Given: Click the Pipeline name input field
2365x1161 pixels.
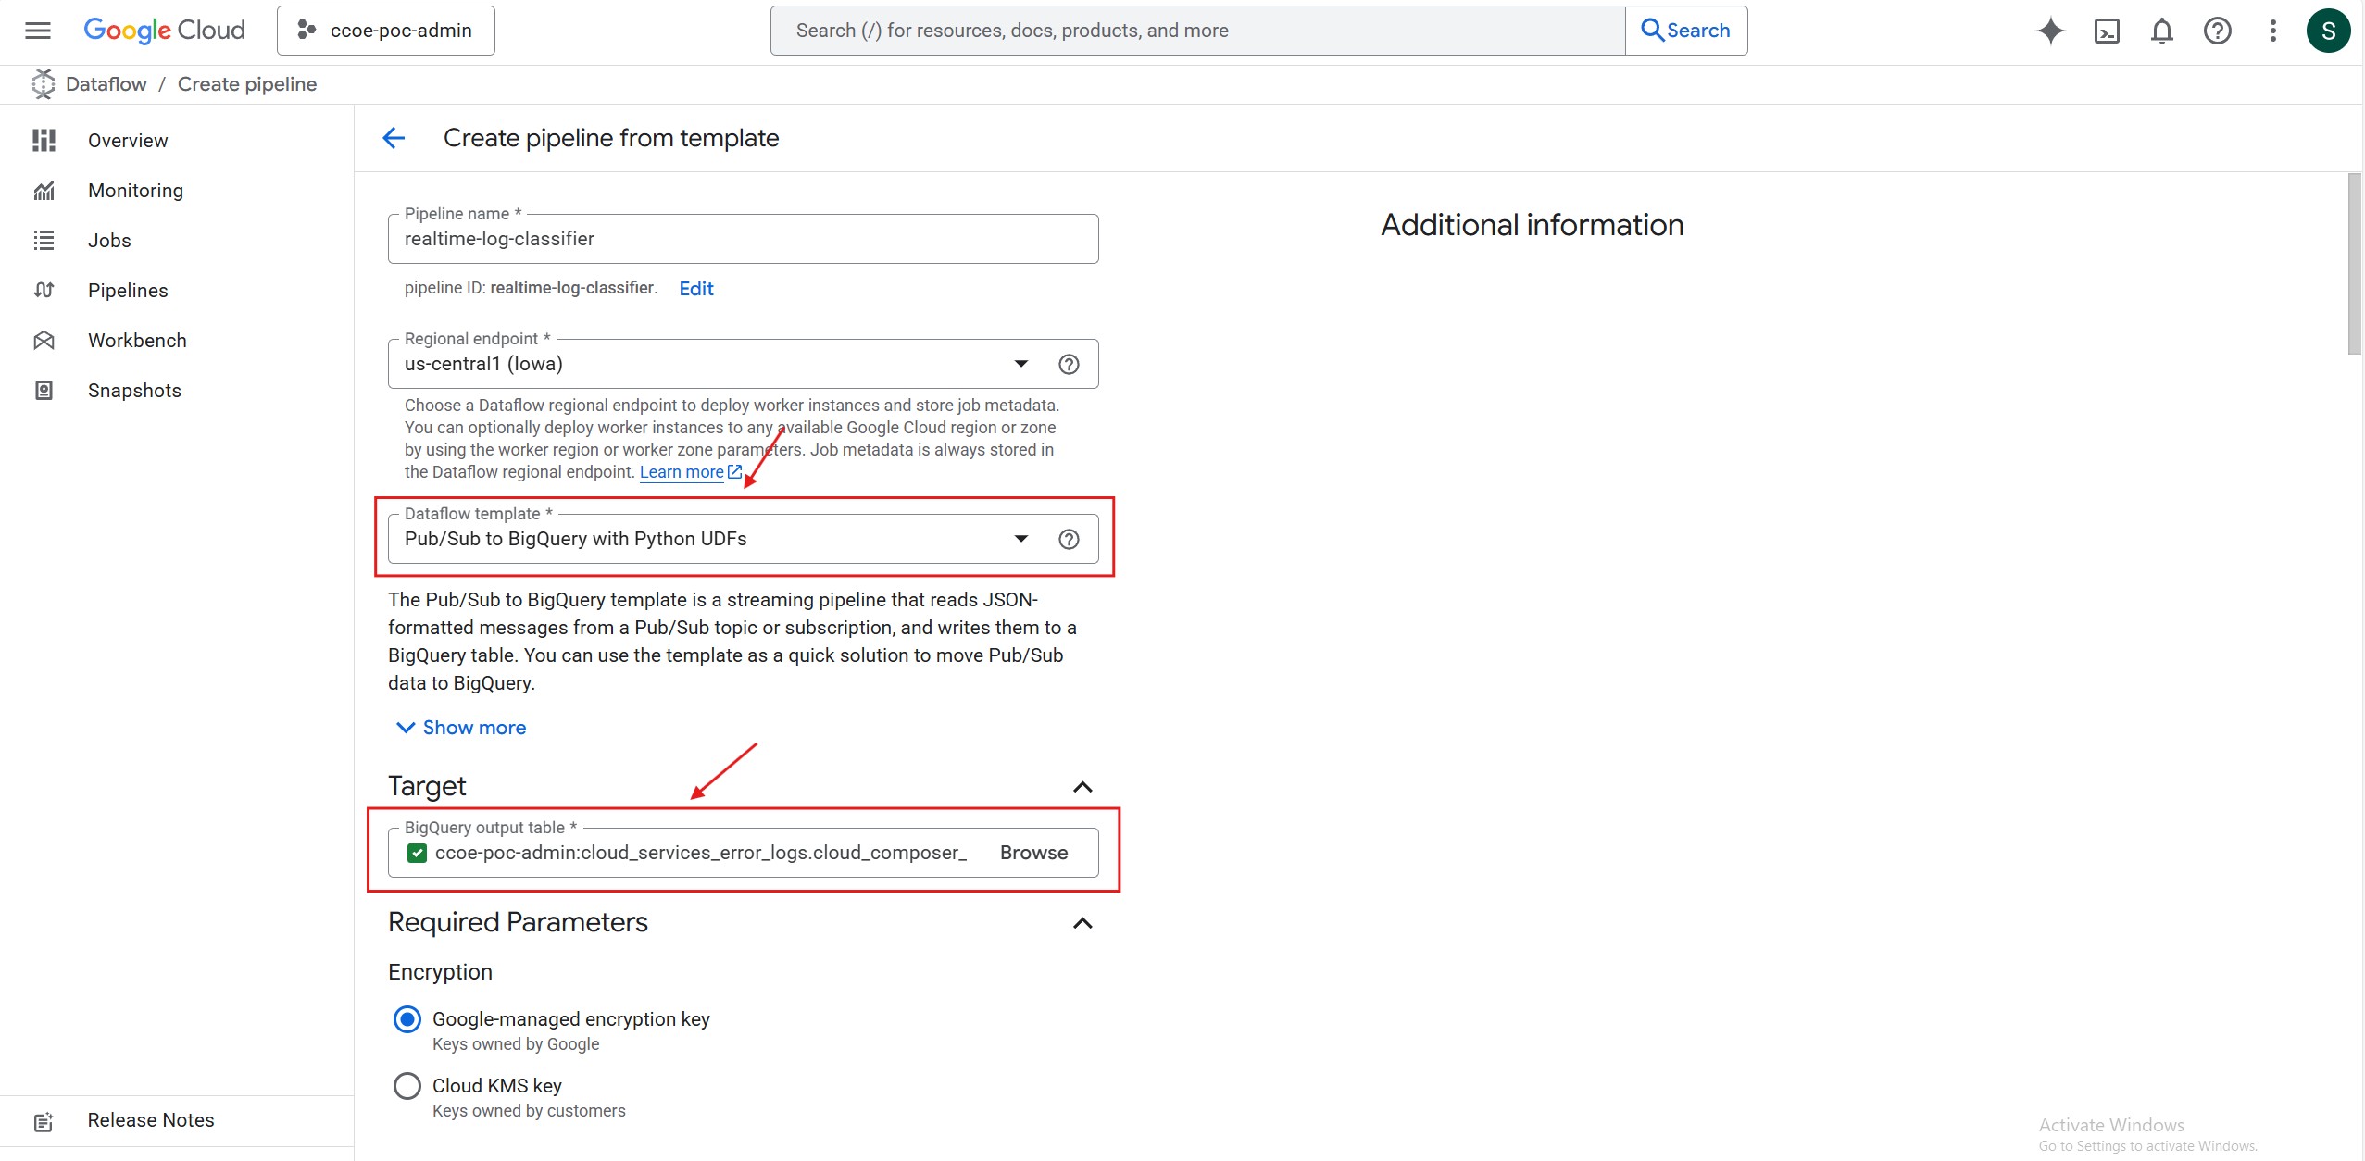Looking at the screenshot, I should click(741, 239).
